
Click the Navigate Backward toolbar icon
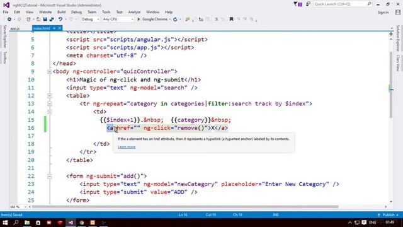[x=9, y=20]
